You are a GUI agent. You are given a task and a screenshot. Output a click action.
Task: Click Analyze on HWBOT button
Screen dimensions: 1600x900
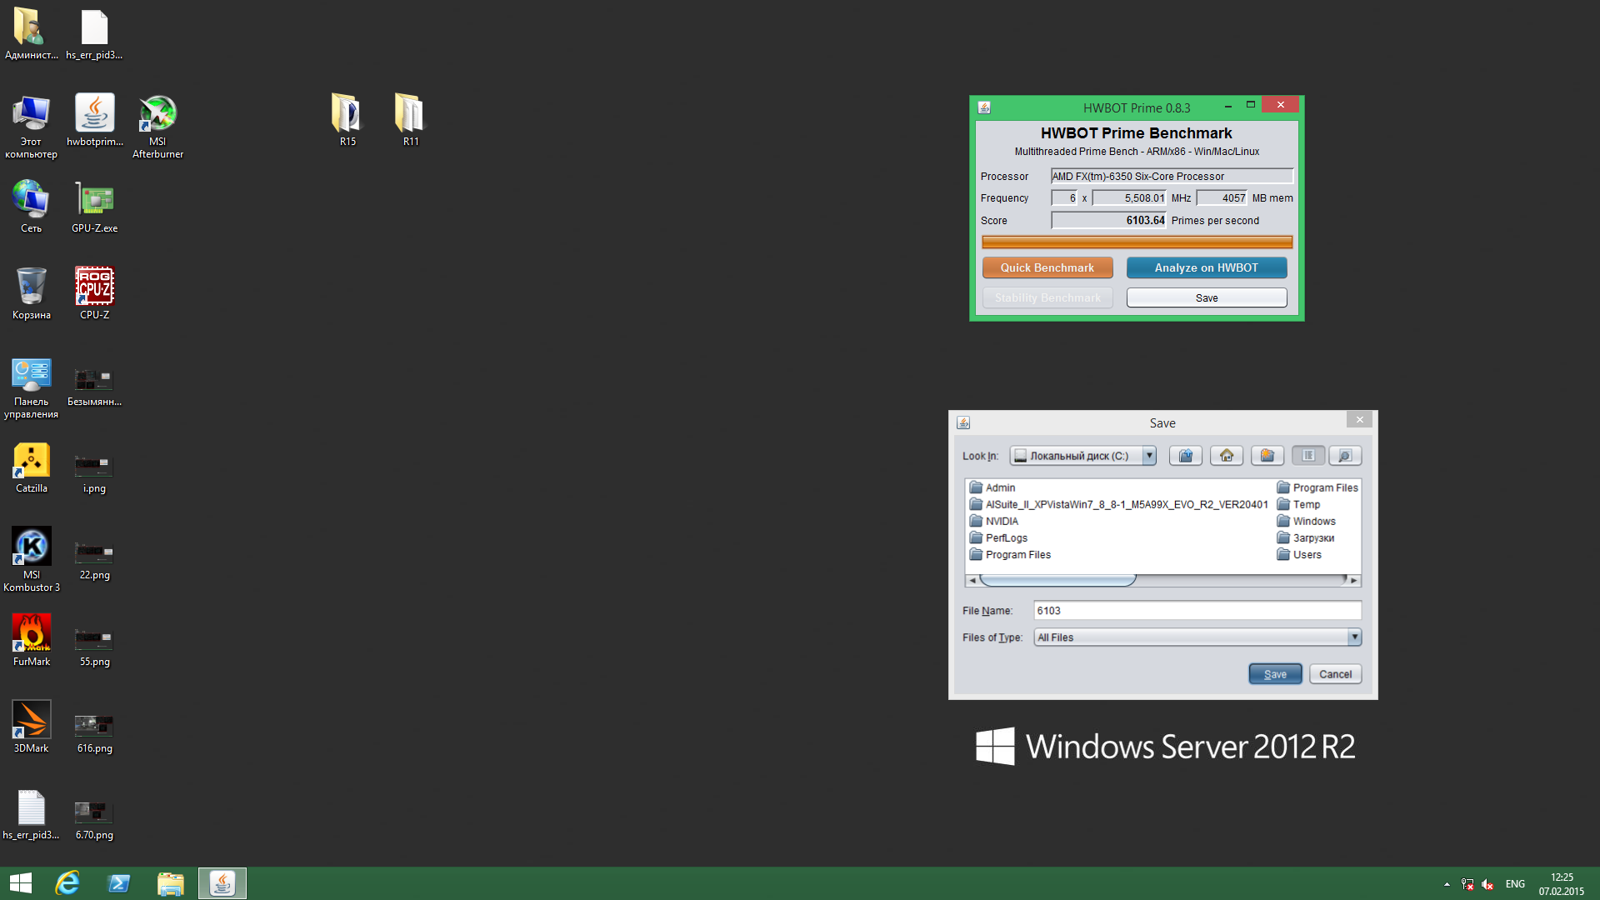point(1207,267)
